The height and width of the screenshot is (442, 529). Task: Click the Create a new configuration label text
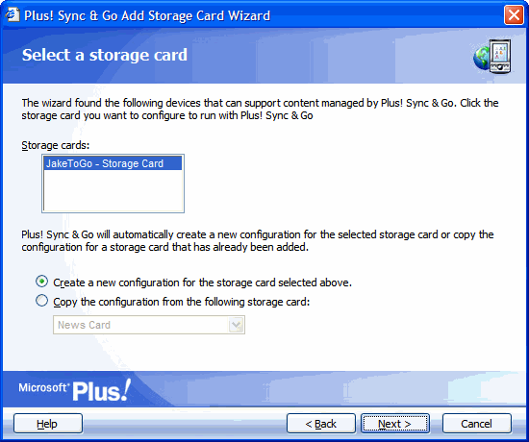coord(202,282)
